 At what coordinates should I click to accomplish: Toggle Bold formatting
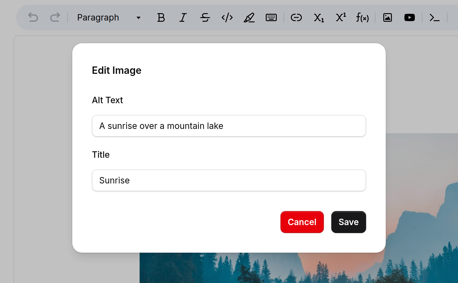tap(161, 17)
